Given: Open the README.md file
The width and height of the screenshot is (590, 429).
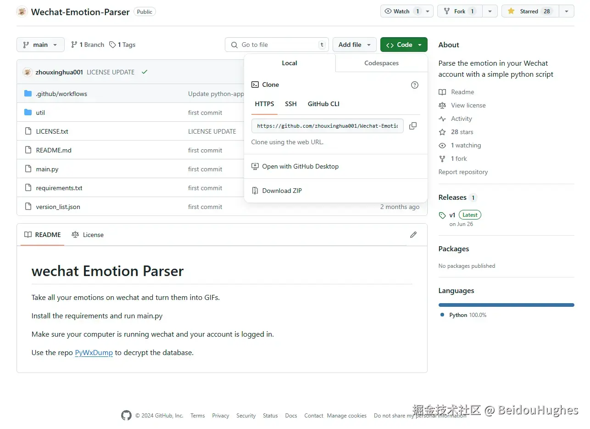Looking at the screenshot, I should tap(54, 150).
